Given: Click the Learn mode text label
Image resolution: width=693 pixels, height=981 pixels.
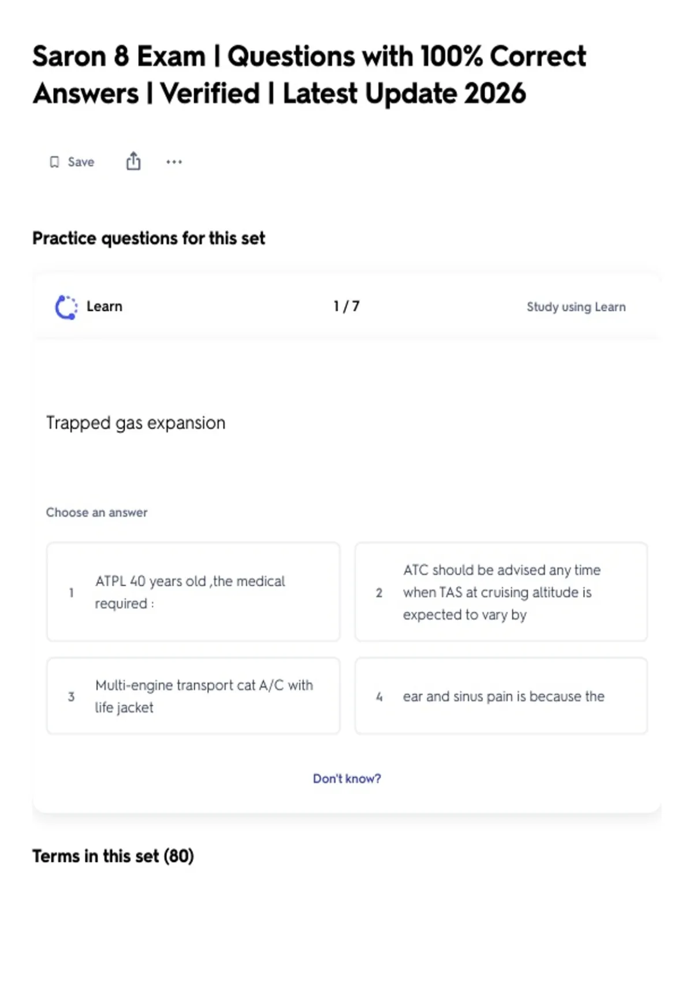Looking at the screenshot, I should [x=105, y=306].
